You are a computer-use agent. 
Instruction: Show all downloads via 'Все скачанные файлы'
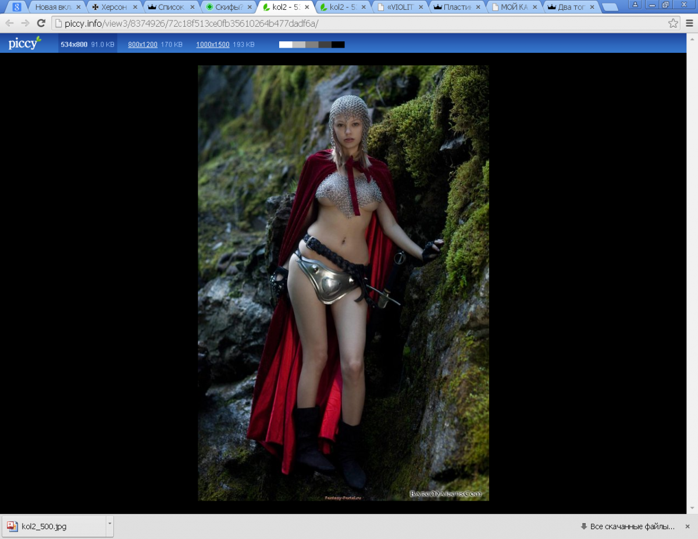(628, 526)
